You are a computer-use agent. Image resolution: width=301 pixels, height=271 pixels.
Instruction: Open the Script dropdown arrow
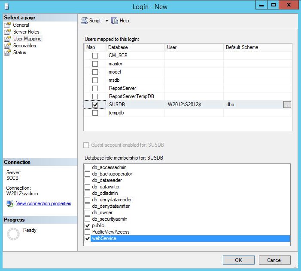(106, 21)
